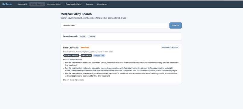Screen dimensions: 243x109
Task: Select the Blue Cross NC payer name
Action: (x=71, y=48)
